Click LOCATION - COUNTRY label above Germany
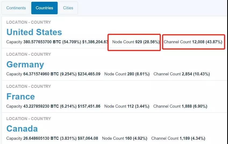Viewport: 228px width, 144px height. [x=29, y=54]
